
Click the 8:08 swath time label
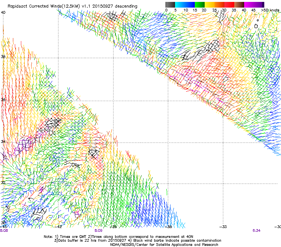(4, 231)
